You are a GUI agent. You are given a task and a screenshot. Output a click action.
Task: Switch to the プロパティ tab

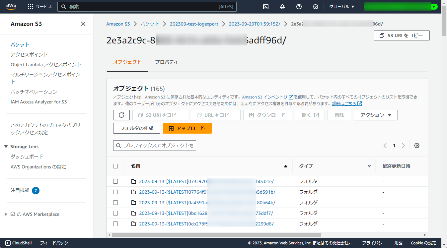[166, 62]
